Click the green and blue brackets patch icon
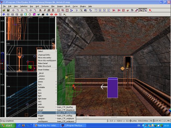This screenshot has width=171, height=128. click(x=25, y=14)
